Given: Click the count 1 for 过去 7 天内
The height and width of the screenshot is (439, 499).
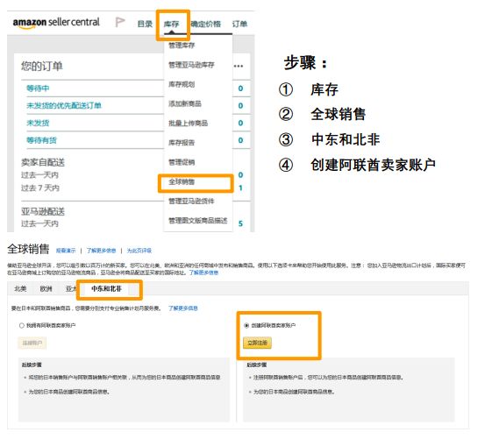Looking at the screenshot, I should [240, 188].
